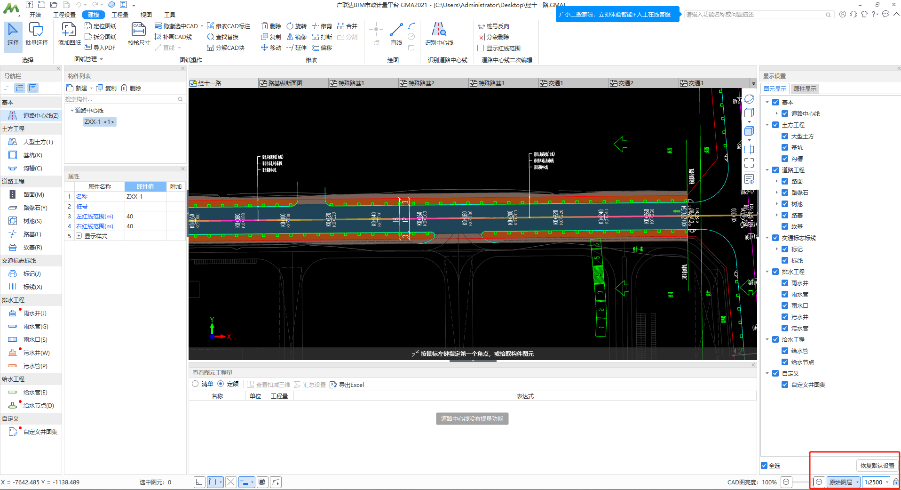Import a PDF with 导入PDF

point(100,48)
